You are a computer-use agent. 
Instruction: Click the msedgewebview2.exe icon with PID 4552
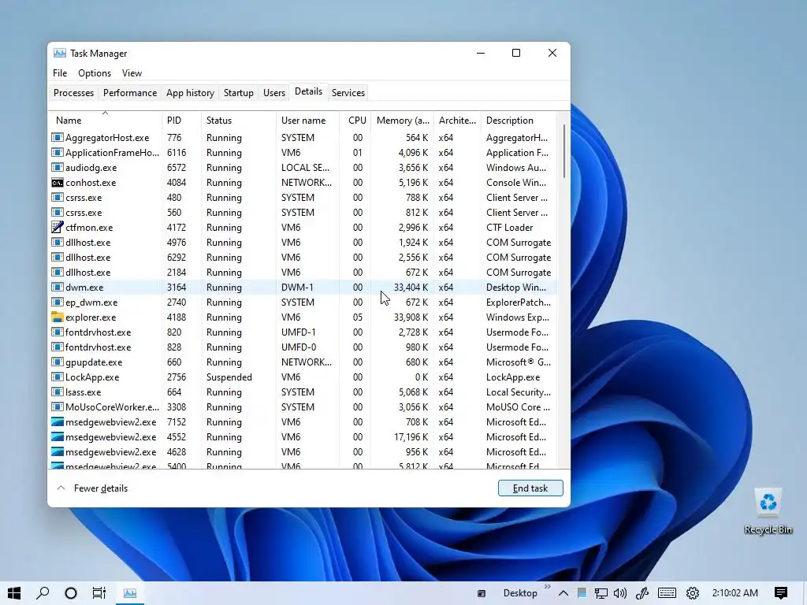[x=57, y=436]
